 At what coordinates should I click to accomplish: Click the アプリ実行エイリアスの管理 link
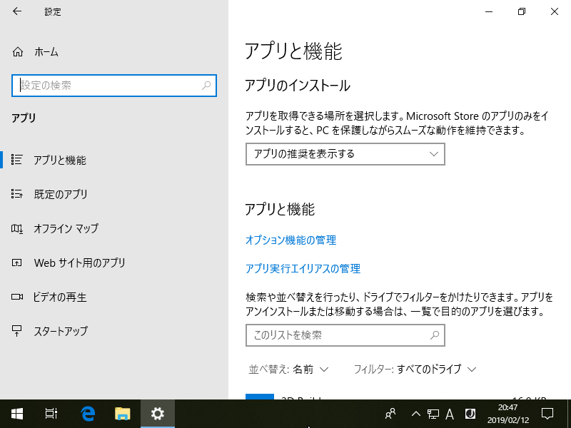click(303, 269)
